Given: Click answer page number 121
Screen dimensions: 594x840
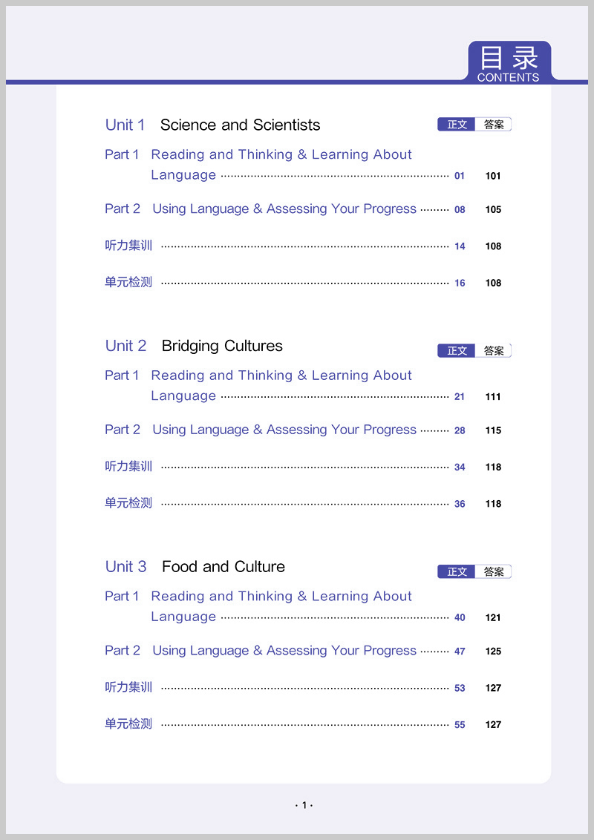Looking at the screenshot, I should [493, 617].
